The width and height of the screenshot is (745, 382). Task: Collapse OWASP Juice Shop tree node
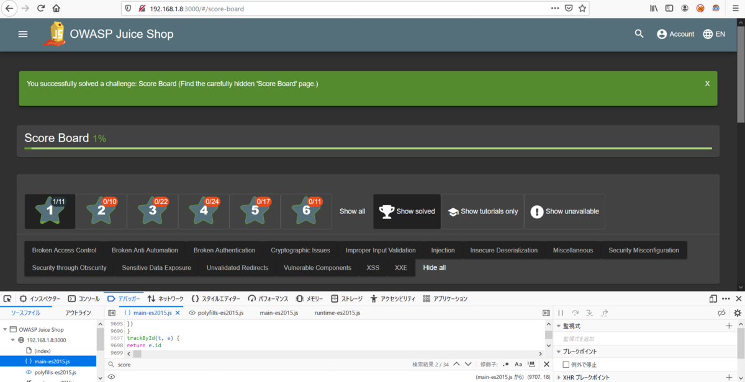(x=6, y=329)
